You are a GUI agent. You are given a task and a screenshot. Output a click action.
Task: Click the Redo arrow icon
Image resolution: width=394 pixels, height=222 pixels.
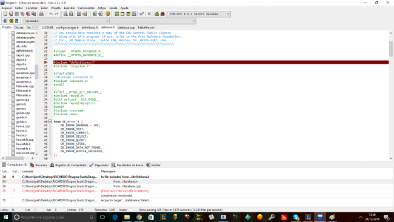click(x=56, y=14)
